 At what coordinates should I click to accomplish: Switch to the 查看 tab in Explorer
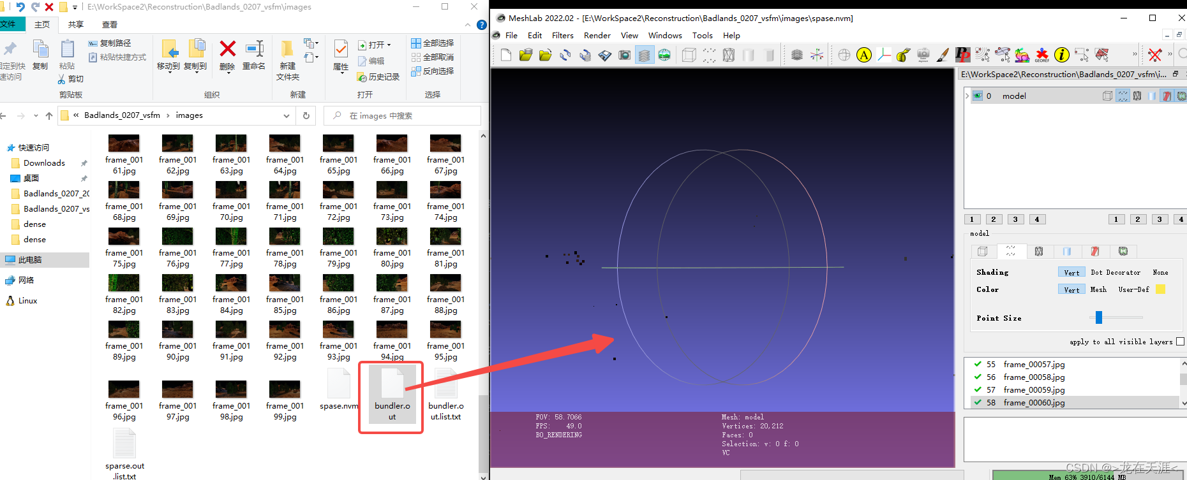point(110,24)
